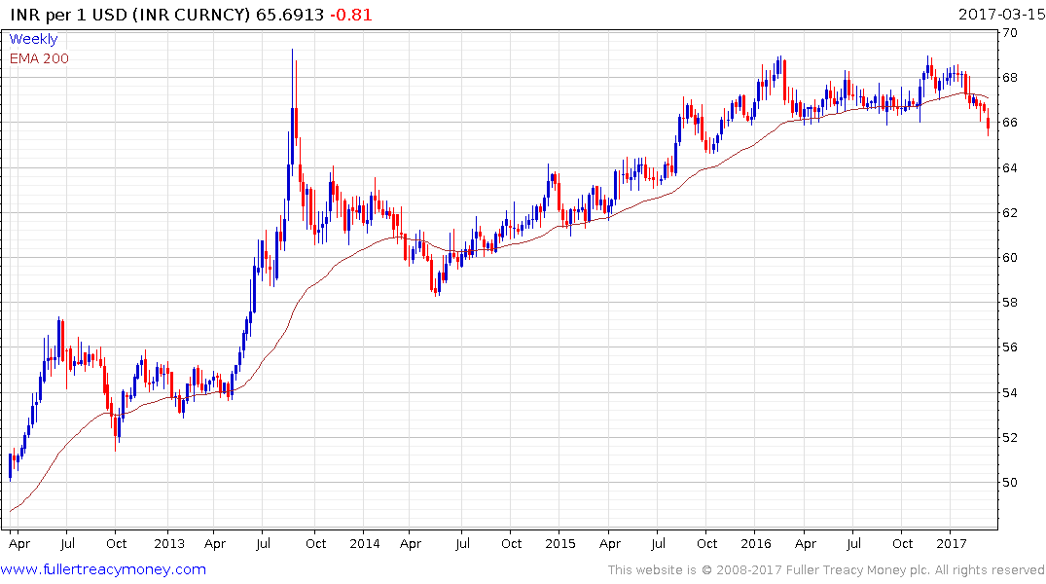Click the red change value -0.81
The width and height of the screenshot is (1046, 584).
click(x=351, y=15)
